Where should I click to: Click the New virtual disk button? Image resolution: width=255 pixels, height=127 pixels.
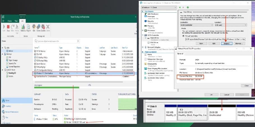click(x=201, y=44)
